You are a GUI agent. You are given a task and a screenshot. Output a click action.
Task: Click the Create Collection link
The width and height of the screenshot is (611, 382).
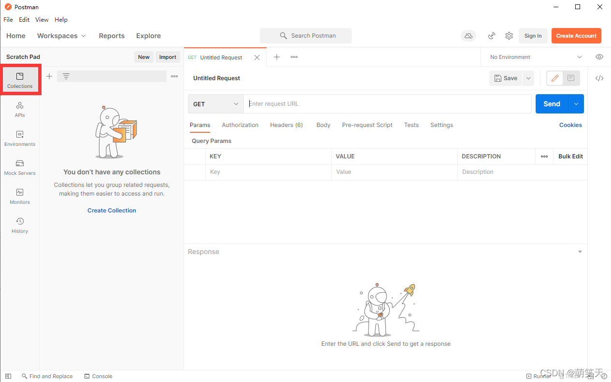[x=112, y=211]
